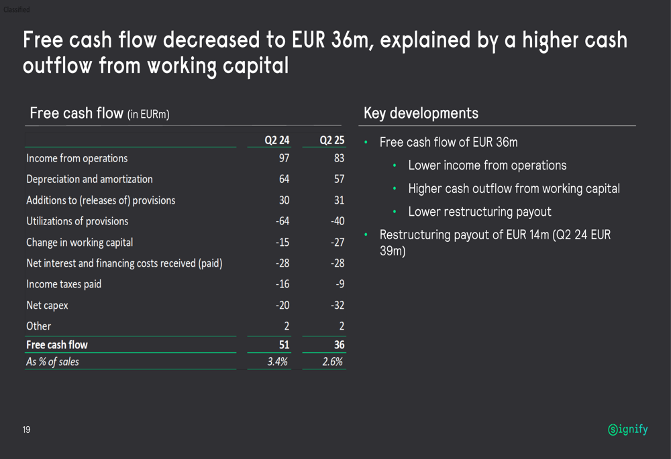Select the Q2 24 column header

pyautogui.click(x=276, y=141)
